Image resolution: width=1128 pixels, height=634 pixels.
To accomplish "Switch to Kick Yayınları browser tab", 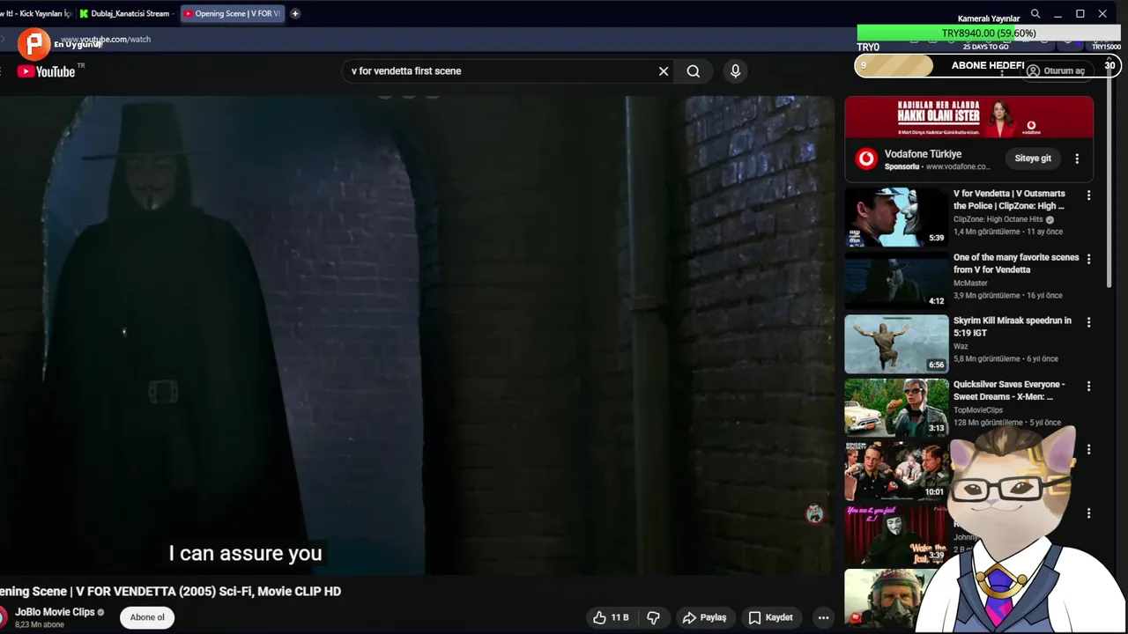I will [36, 14].
